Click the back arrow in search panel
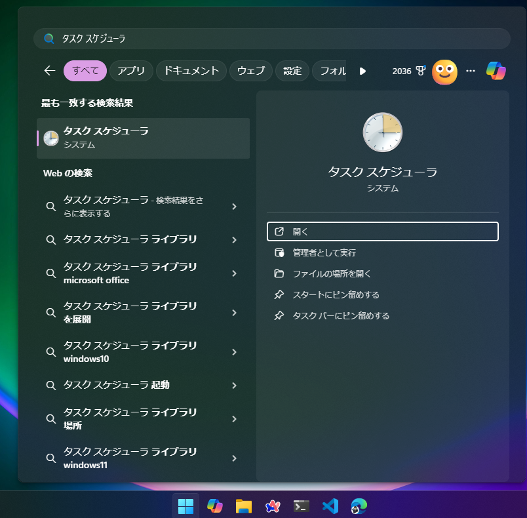This screenshot has height=518, width=527. (49, 71)
